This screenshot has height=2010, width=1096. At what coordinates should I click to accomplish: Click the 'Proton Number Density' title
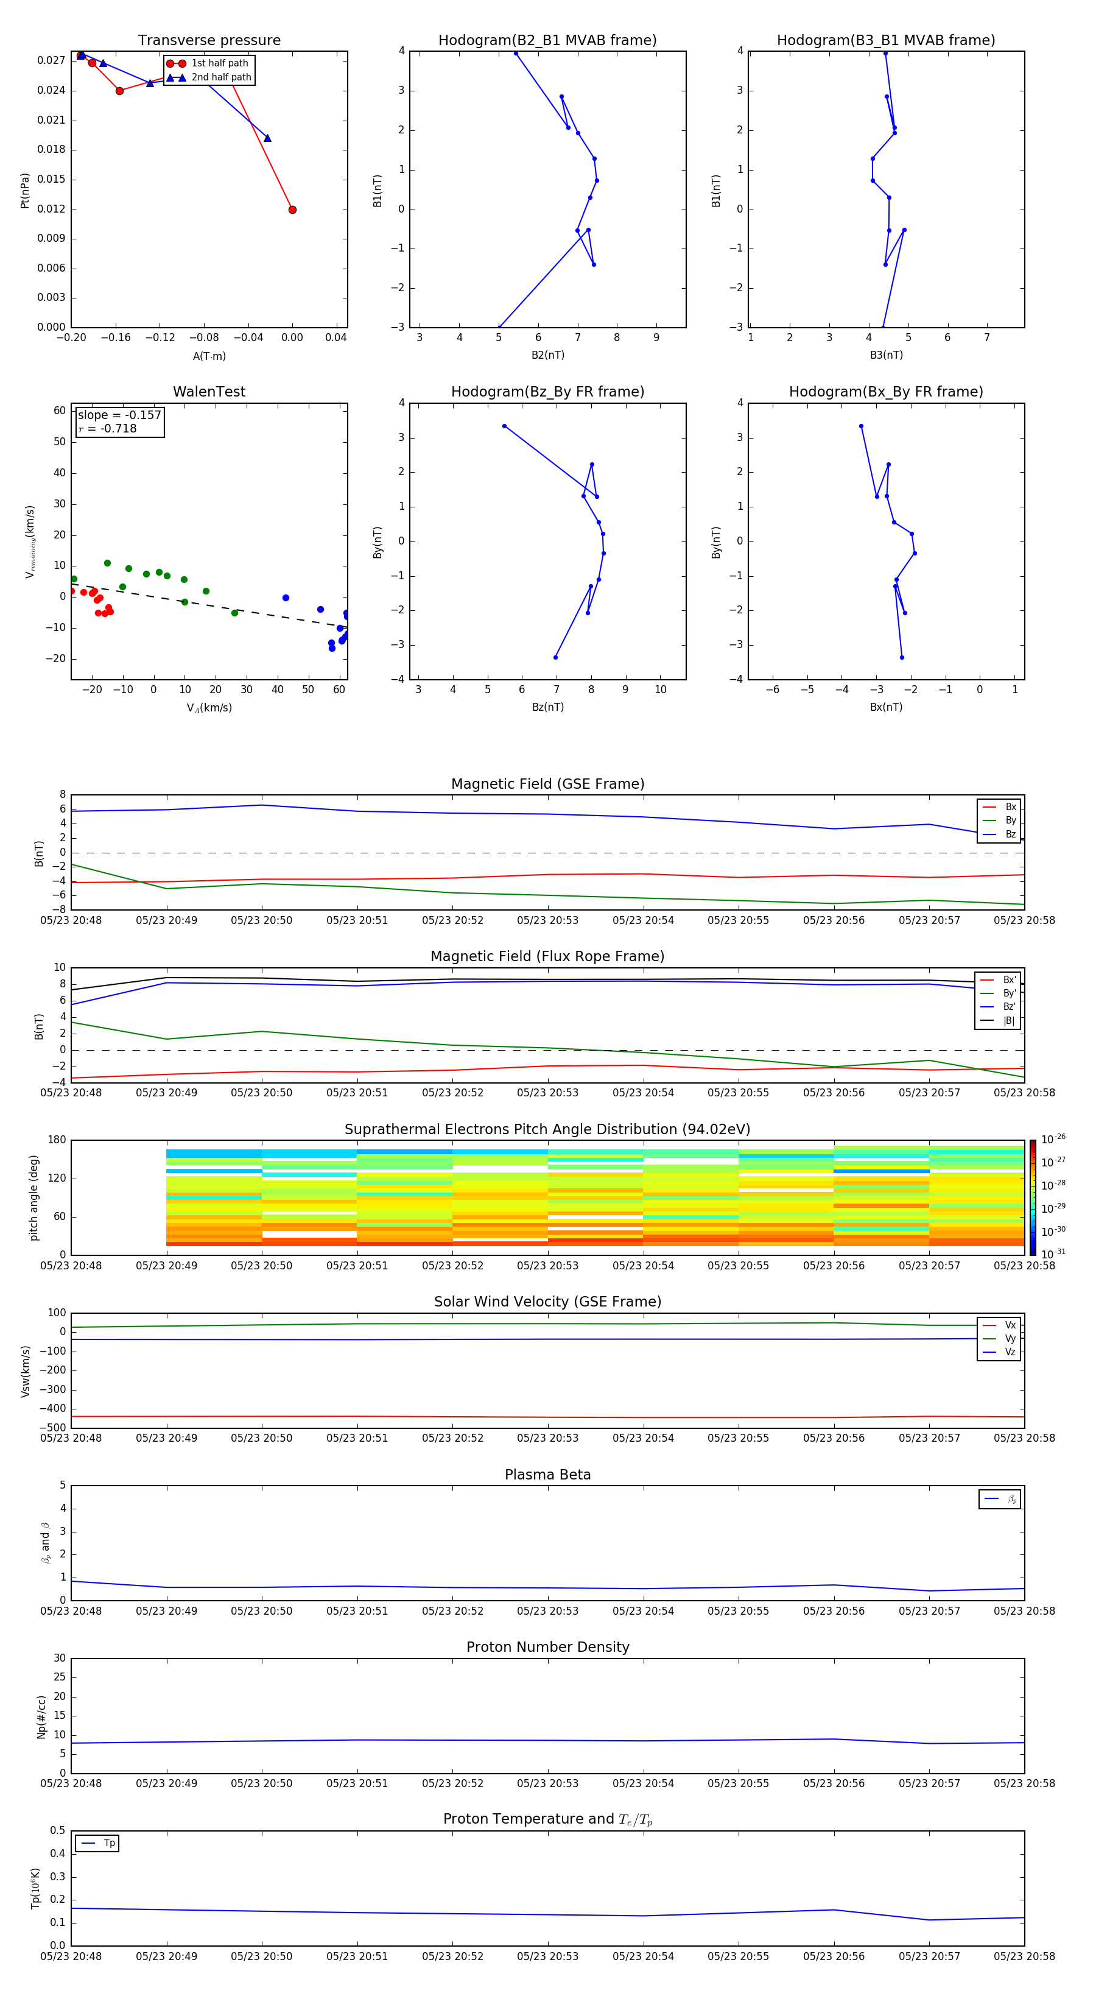click(547, 1647)
